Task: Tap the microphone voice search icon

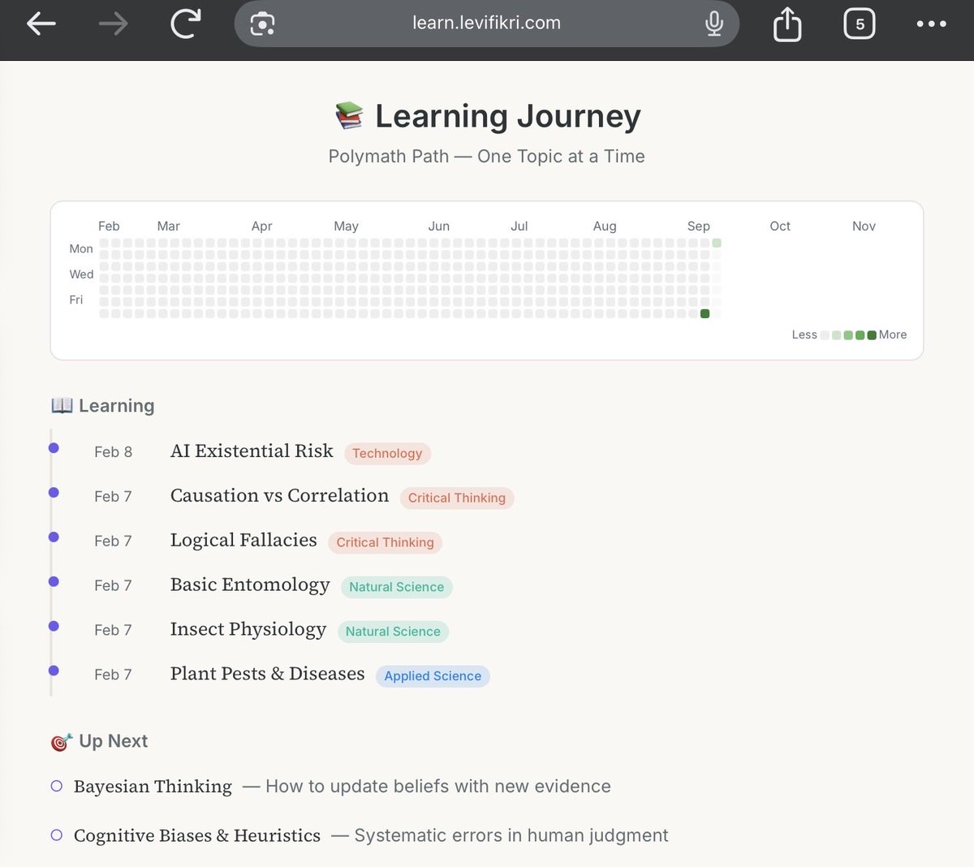Action: click(714, 24)
